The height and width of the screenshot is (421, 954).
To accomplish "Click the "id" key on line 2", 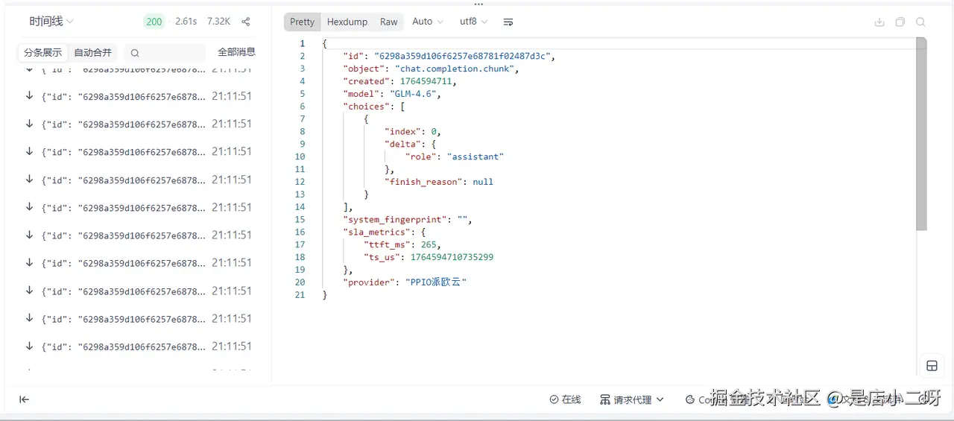I will click(353, 56).
